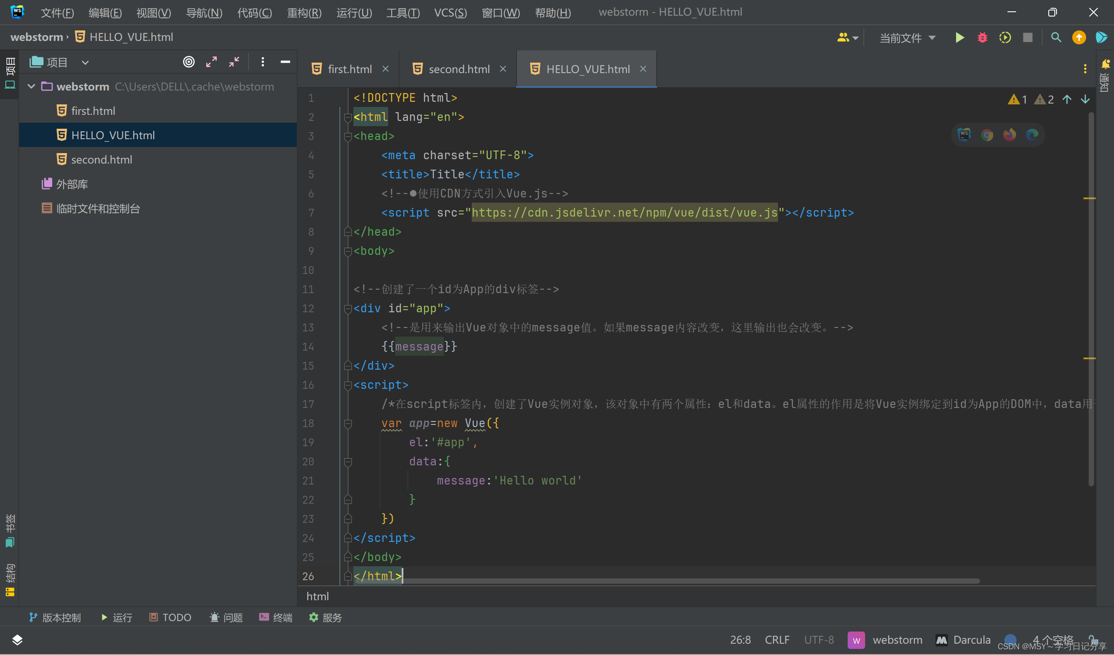Select opened file target icon in project panel
The width and height of the screenshot is (1114, 655).
point(189,62)
